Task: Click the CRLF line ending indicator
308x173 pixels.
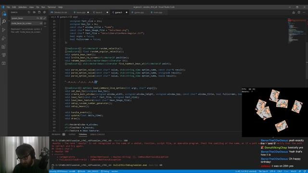Action: [280, 172]
